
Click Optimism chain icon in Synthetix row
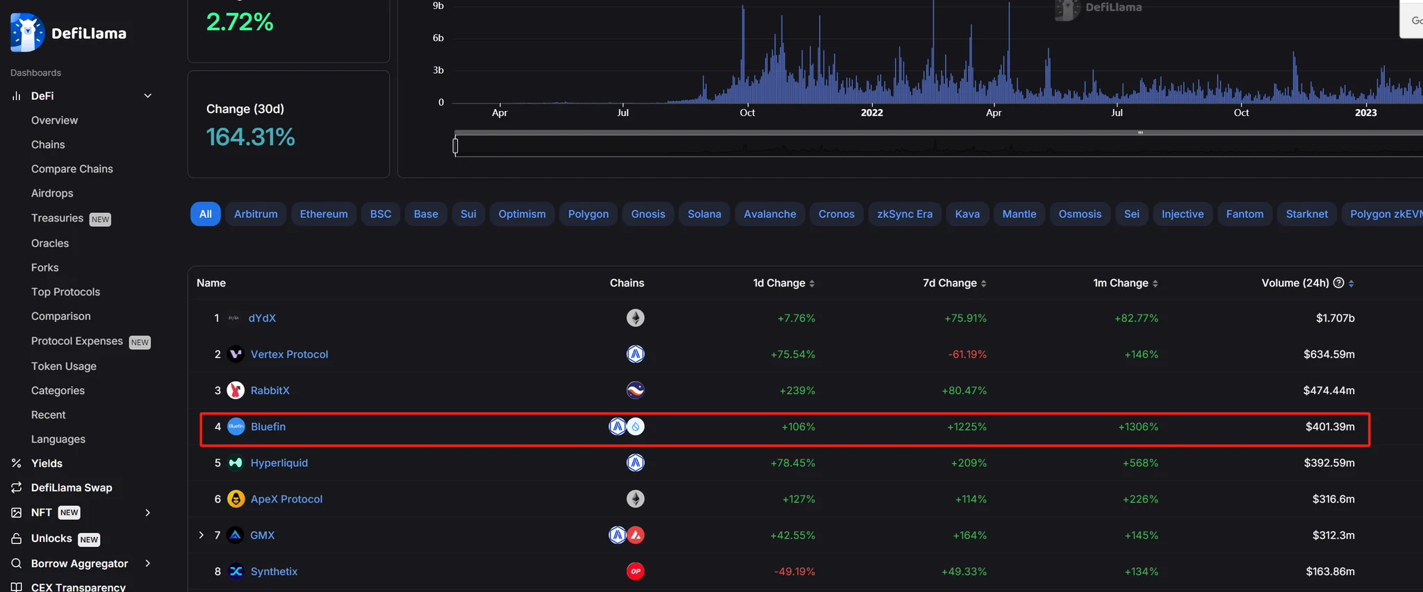coord(635,571)
